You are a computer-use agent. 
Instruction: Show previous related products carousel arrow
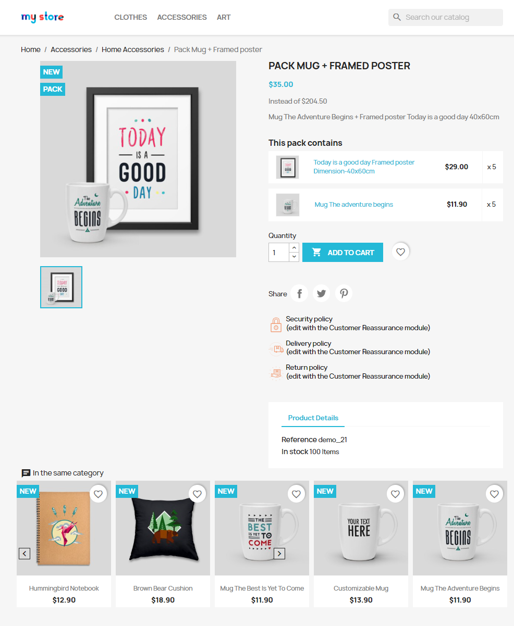(25, 554)
